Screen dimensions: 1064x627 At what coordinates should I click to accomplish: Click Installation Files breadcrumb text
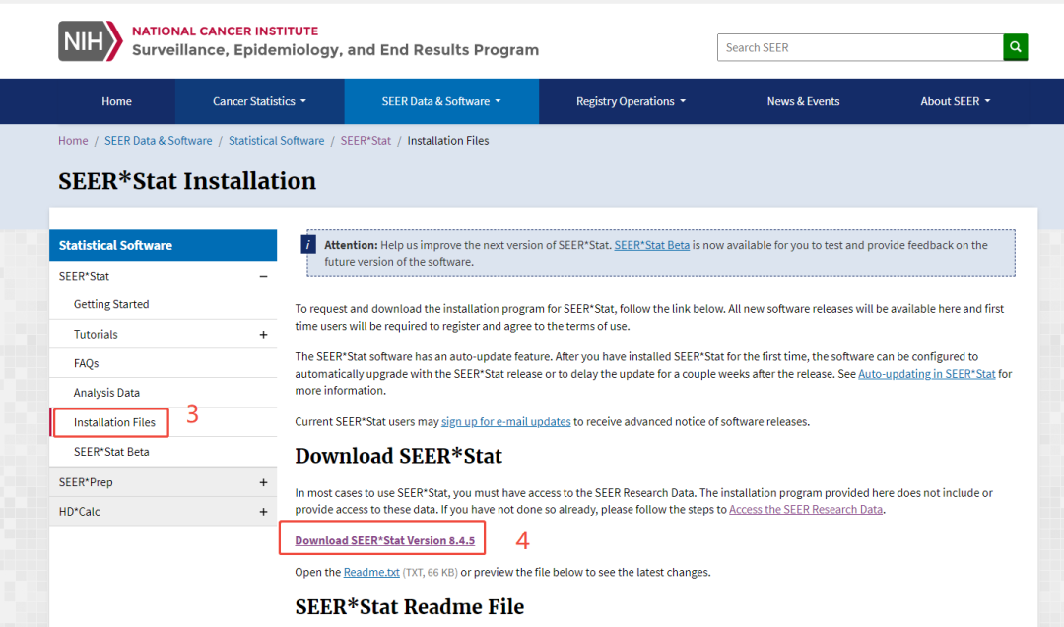448,141
